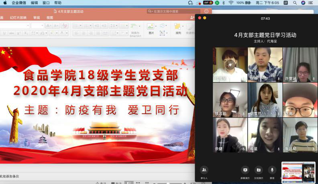Screen dimensions: 318x184
Task: Click the clear formatting icon
Action: point(65,25)
